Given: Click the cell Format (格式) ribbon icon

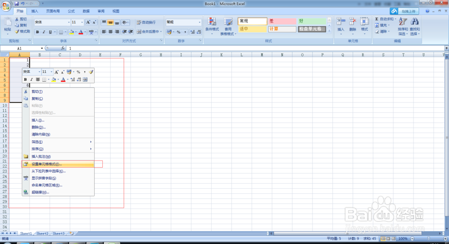Looking at the screenshot, I should pyautogui.click(x=364, y=22).
